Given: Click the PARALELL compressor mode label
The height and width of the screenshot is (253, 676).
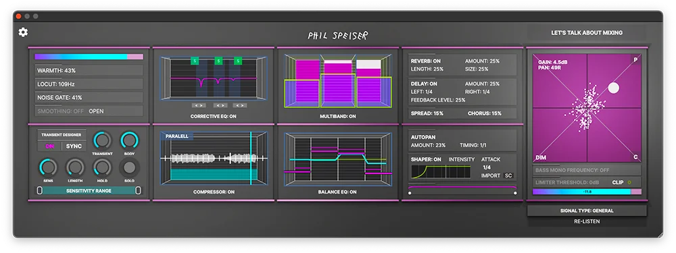Looking at the screenshot, I should click(x=176, y=137).
